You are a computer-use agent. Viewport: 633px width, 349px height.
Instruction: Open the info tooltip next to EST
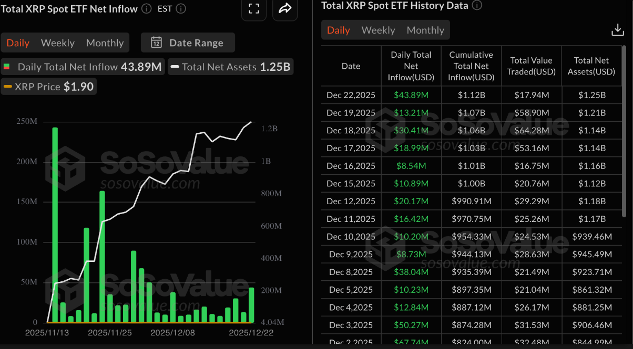pyautogui.click(x=180, y=8)
